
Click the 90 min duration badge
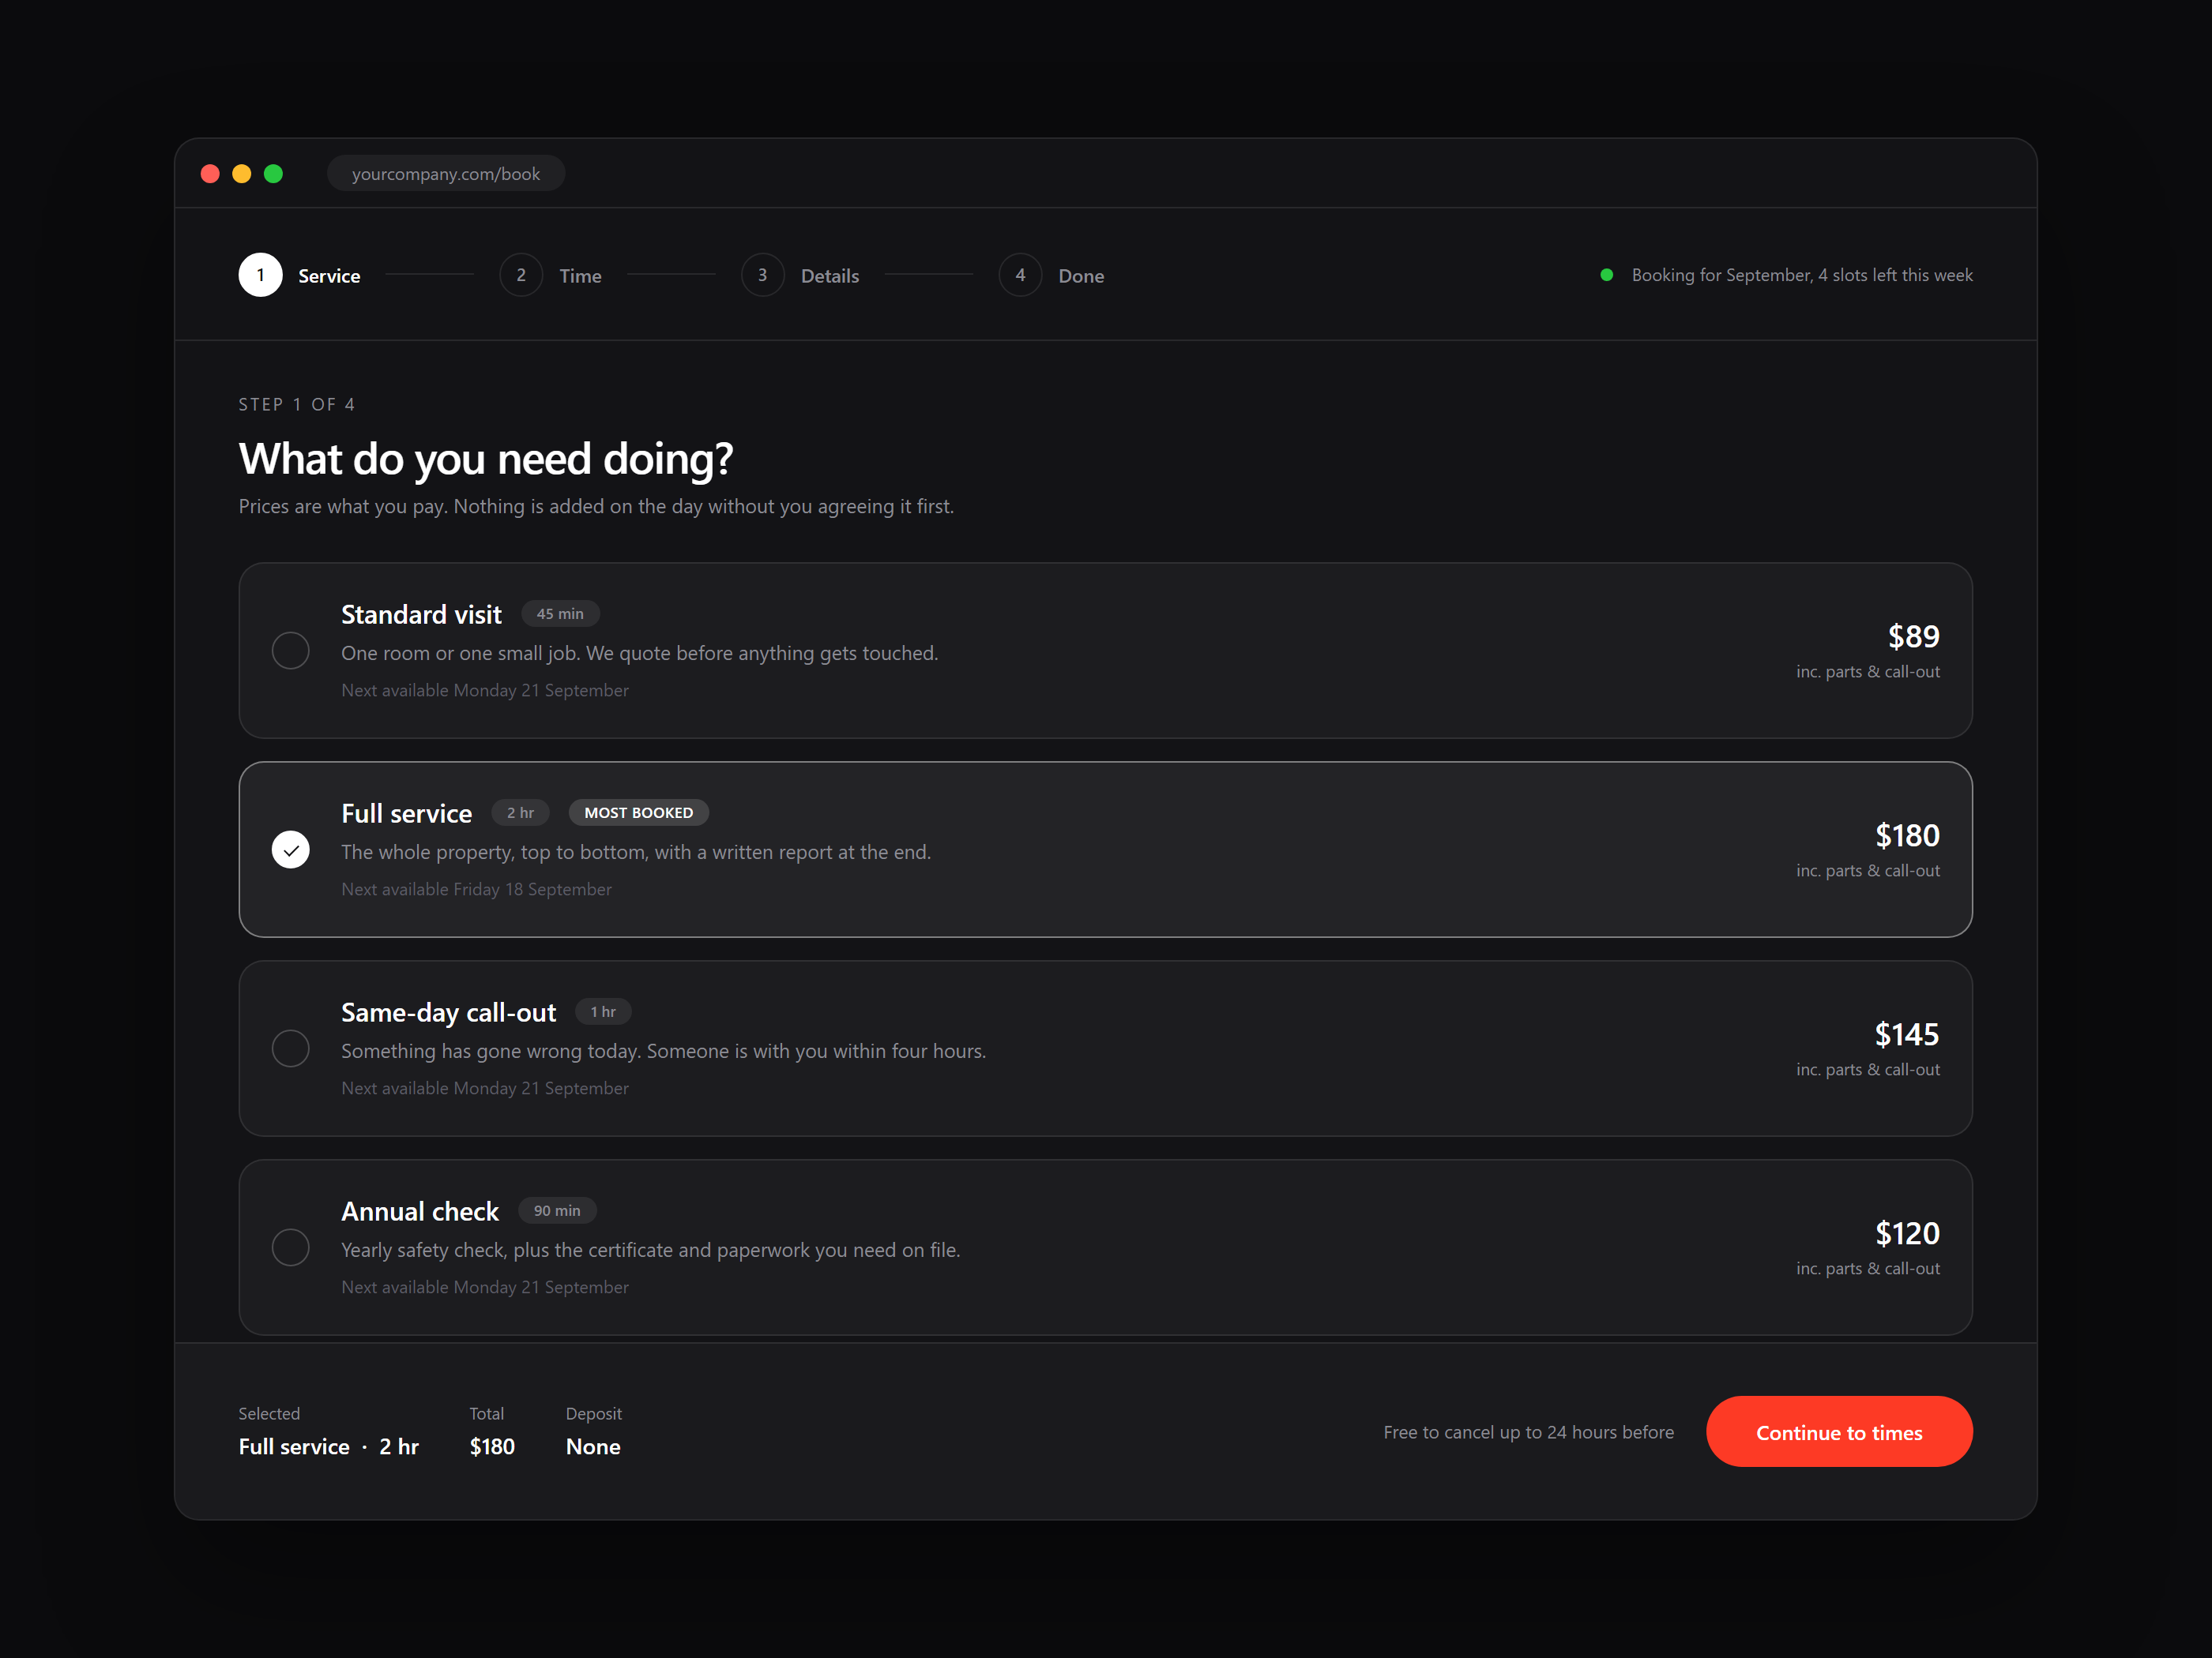557,1210
